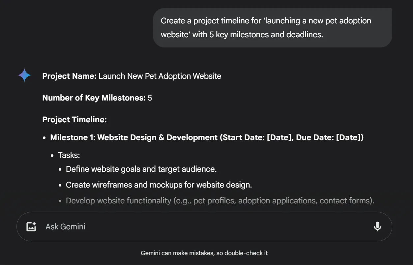Viewport: 413px width, 265px height.
Task: Click the Tasks sub-bullet label
Action: coord(69,155)
